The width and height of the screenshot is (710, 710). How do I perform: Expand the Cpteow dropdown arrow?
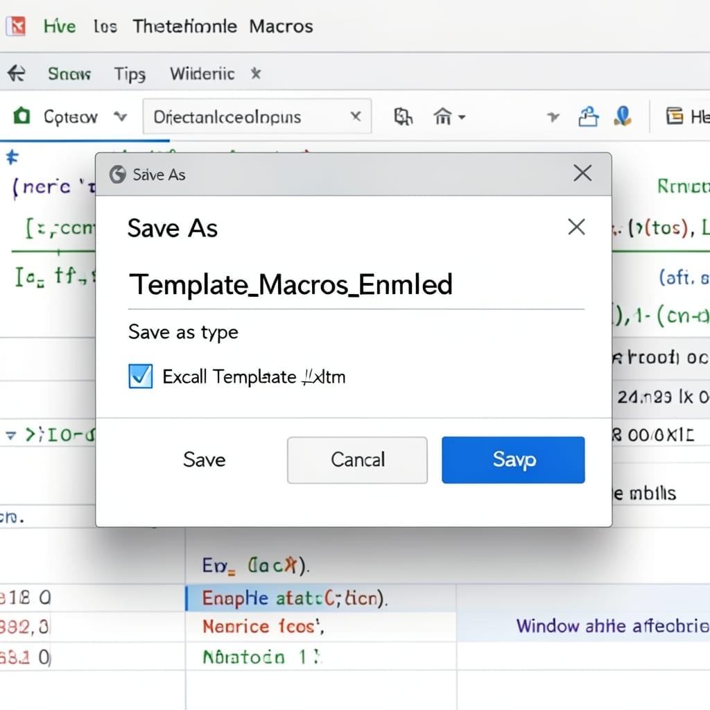(121, 117)
